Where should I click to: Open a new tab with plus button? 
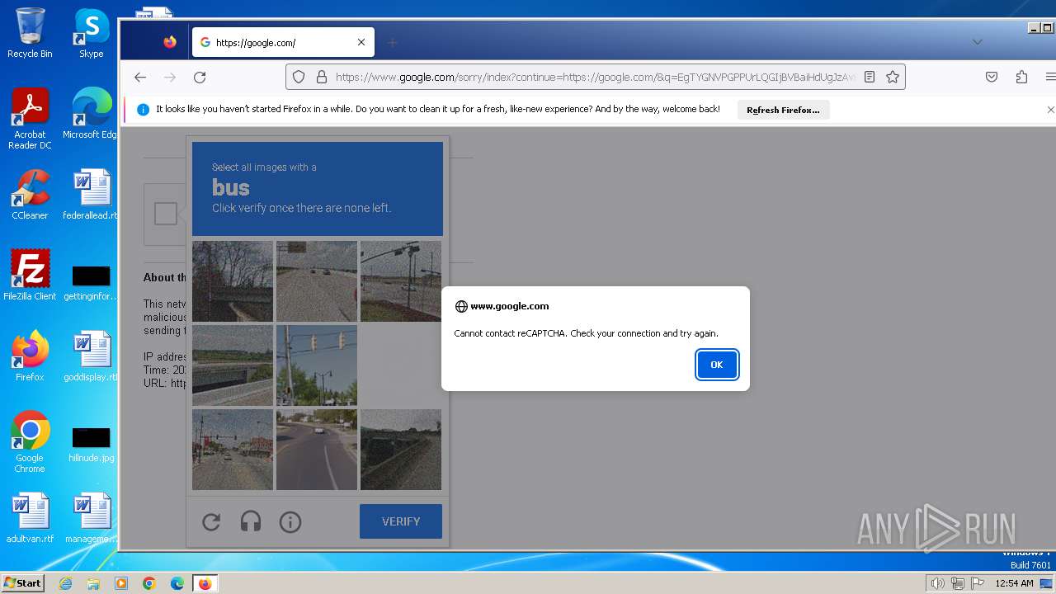393,42
